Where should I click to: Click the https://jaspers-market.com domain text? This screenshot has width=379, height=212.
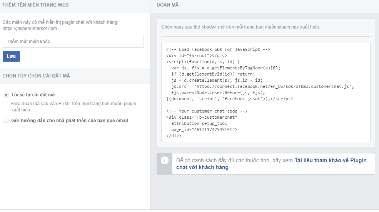(30, 29)
